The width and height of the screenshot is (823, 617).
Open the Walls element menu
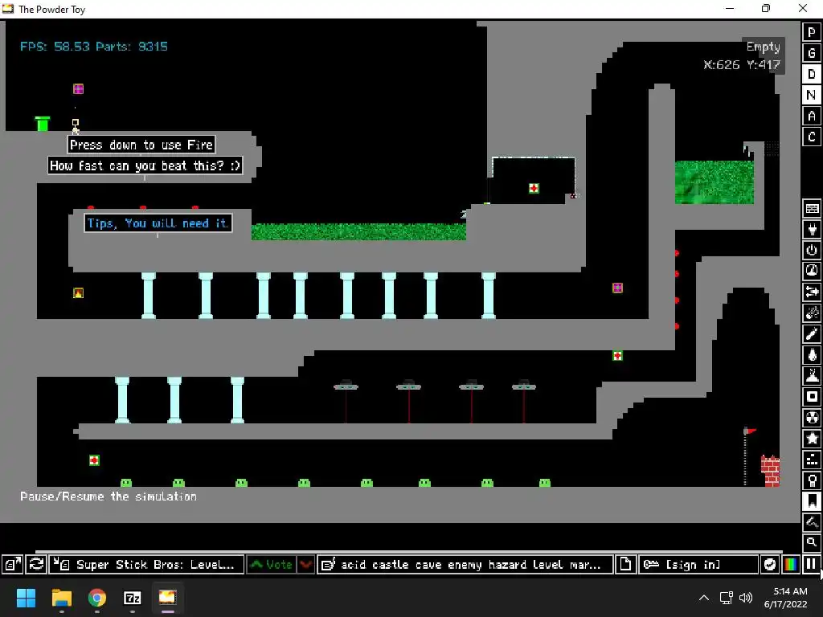pos(812,208)
